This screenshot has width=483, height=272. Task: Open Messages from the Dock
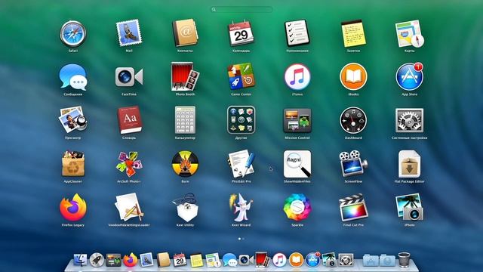click(x=229, y=260)
